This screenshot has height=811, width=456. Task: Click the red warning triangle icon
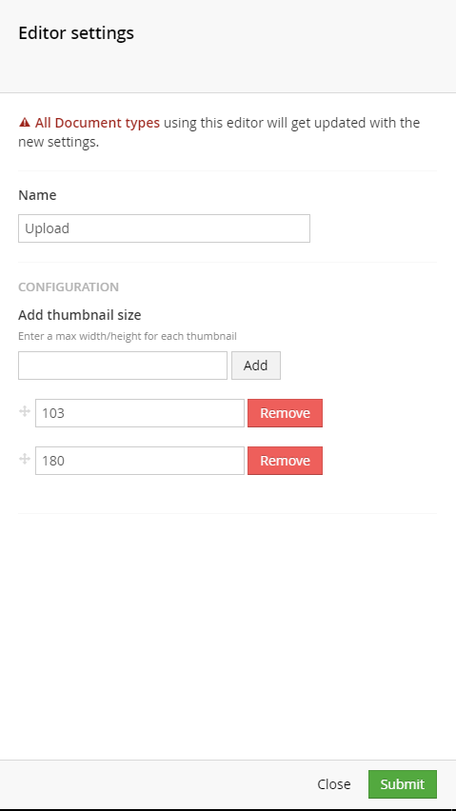coord(25,123)
